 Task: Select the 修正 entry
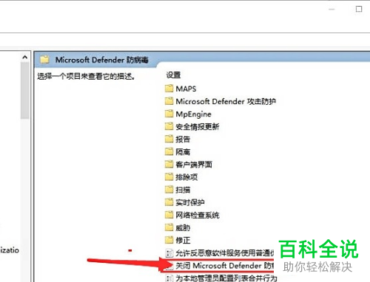click(x=183, y=240)
